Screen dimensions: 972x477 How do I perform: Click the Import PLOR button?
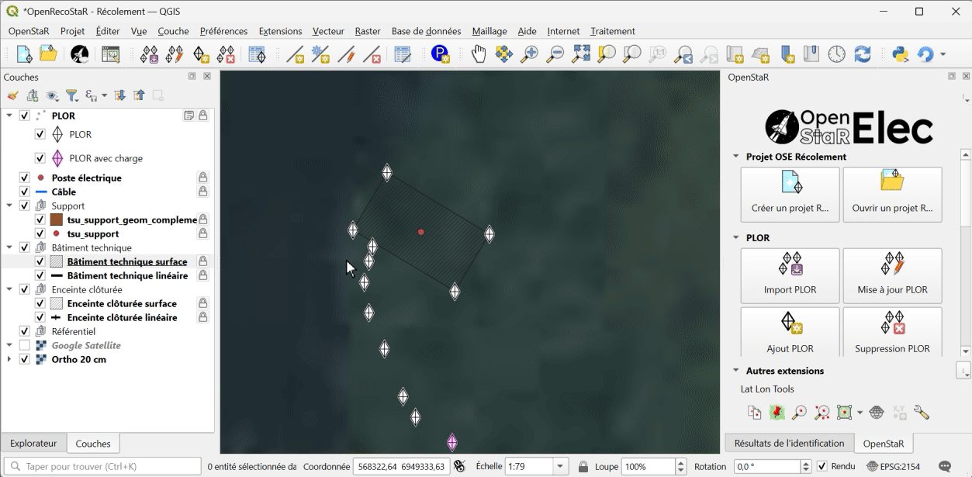coord(790,276)
